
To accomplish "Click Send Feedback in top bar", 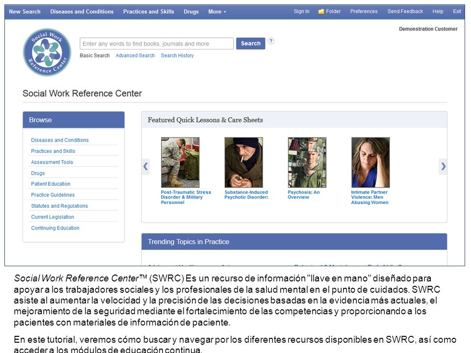I will coord(405,11).
